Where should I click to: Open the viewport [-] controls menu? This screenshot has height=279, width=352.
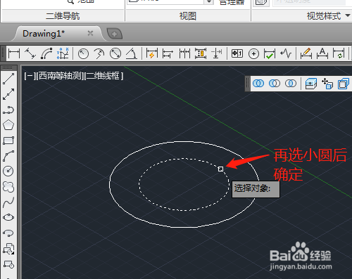[30, 76]
